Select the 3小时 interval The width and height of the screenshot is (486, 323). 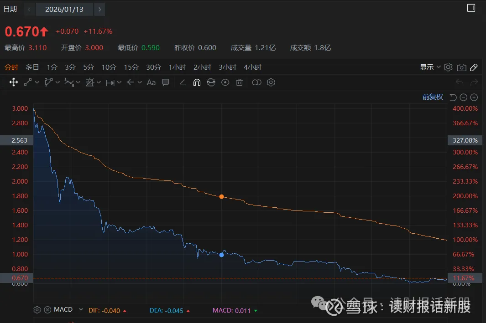pyautogui.click(x=228, y=67)
